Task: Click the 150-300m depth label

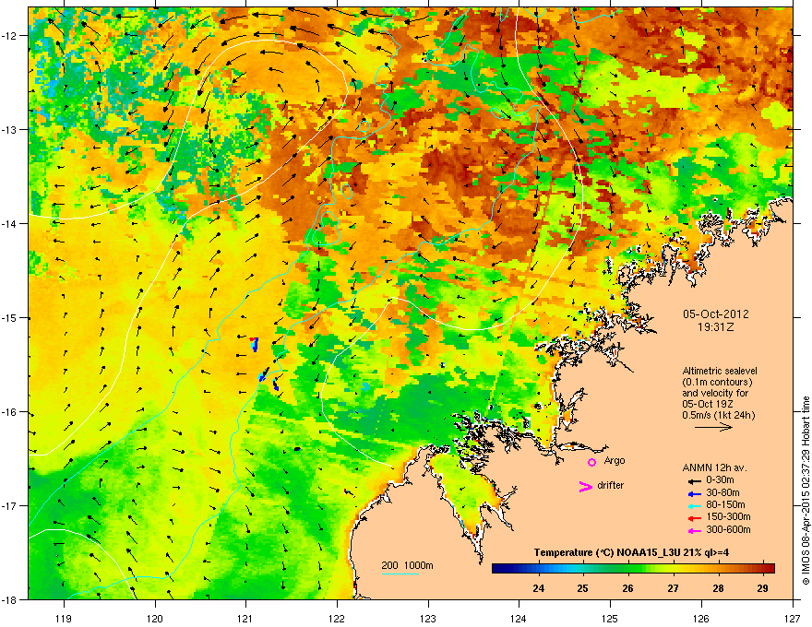Action: [x=728, y=516]
